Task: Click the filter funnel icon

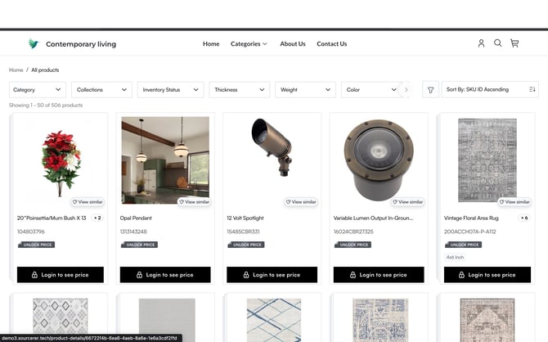Action: coord(430,90)
